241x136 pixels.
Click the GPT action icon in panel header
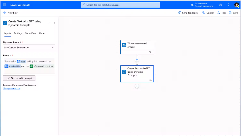pyautogui.click(x=5, y=23)
